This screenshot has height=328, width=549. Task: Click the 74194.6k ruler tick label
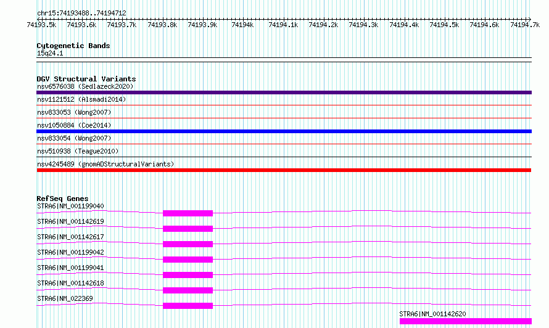484,25
